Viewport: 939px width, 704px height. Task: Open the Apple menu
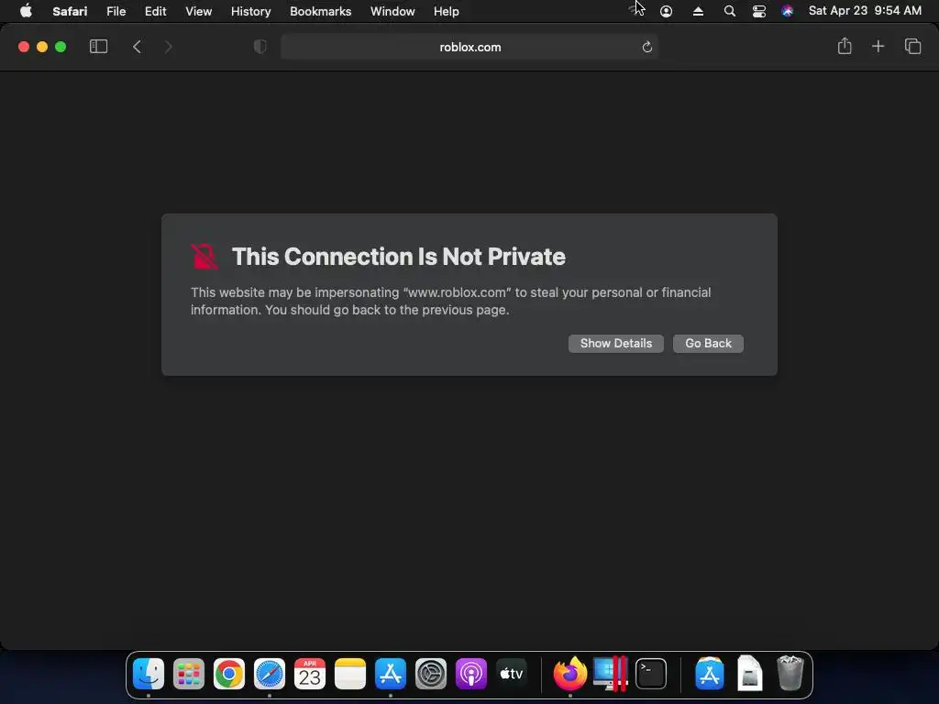tap(26, 11)
